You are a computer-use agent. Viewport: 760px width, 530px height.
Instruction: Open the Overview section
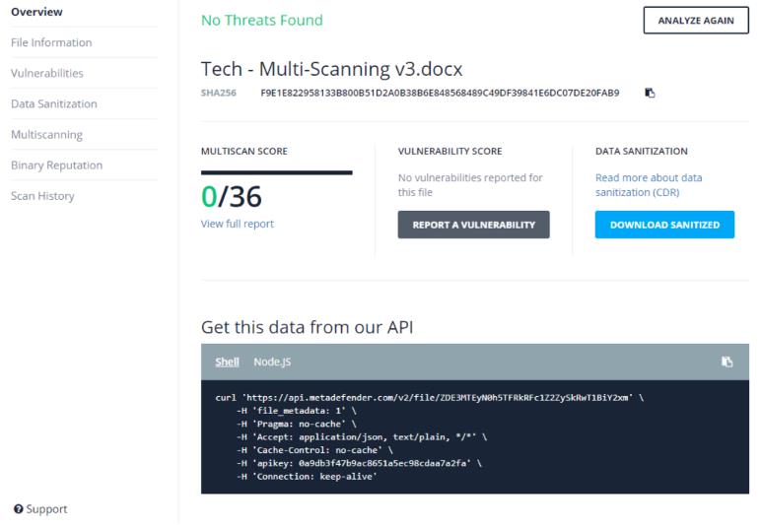(36, 12)
